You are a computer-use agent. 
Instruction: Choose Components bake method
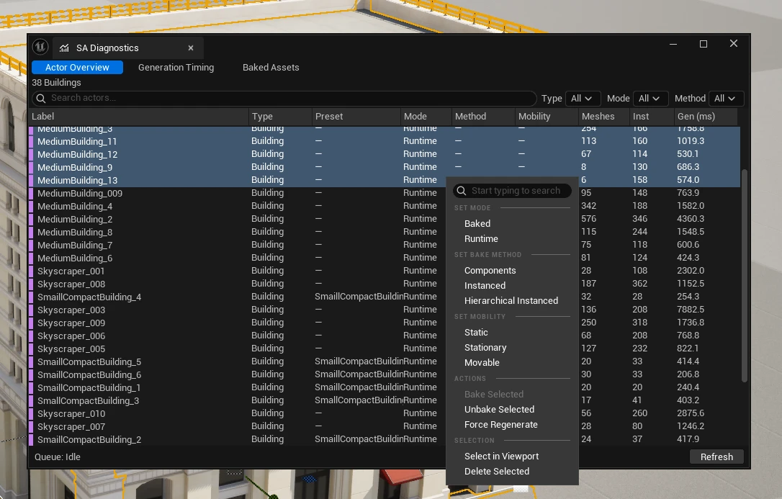512,270
